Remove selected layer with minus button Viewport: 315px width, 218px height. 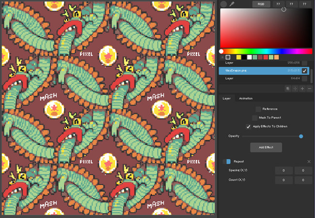click(x=310, y=88)
